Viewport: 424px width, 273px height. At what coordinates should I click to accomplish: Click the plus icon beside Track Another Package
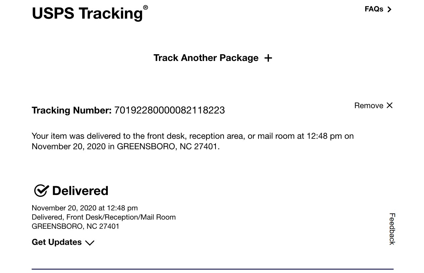[x=268, y=58]
